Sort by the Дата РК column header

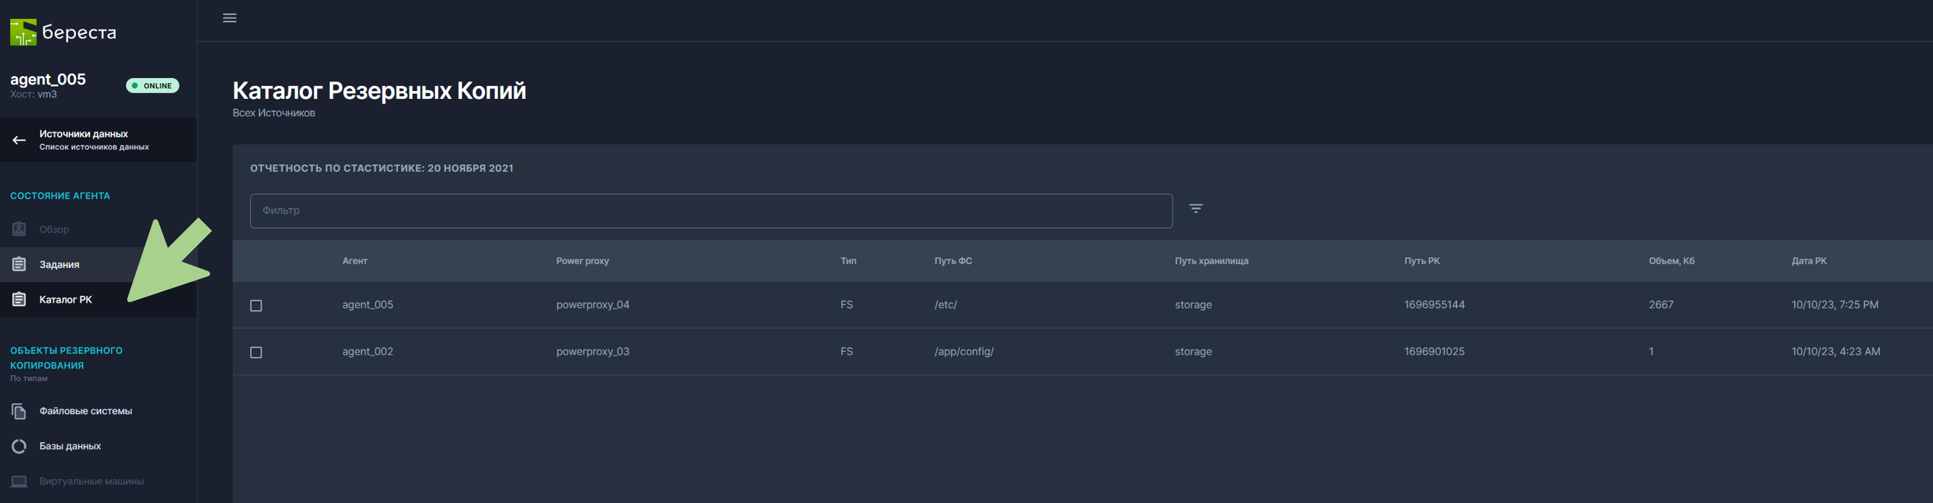click(1809, 262)
